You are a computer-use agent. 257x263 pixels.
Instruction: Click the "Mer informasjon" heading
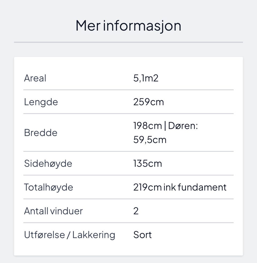point(128,26)
